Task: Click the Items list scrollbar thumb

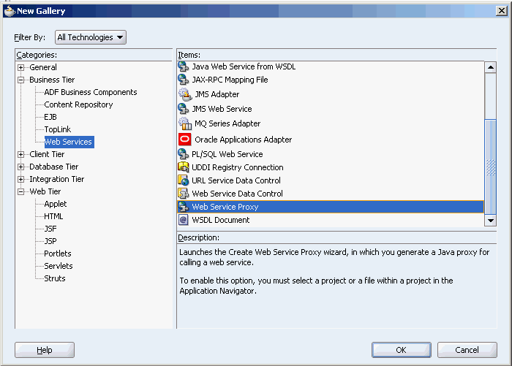Action: (491, 167)
